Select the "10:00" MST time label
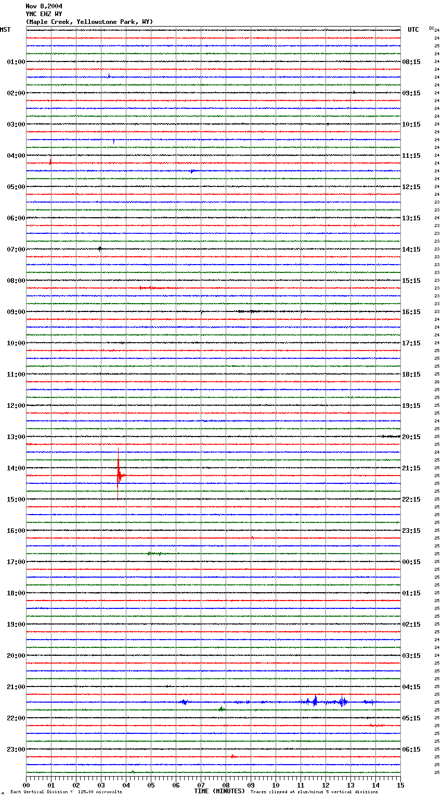 16,343
